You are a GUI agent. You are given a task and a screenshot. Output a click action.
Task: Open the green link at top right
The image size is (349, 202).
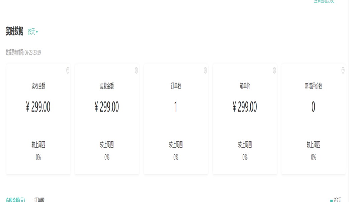[x=324, y=1]
